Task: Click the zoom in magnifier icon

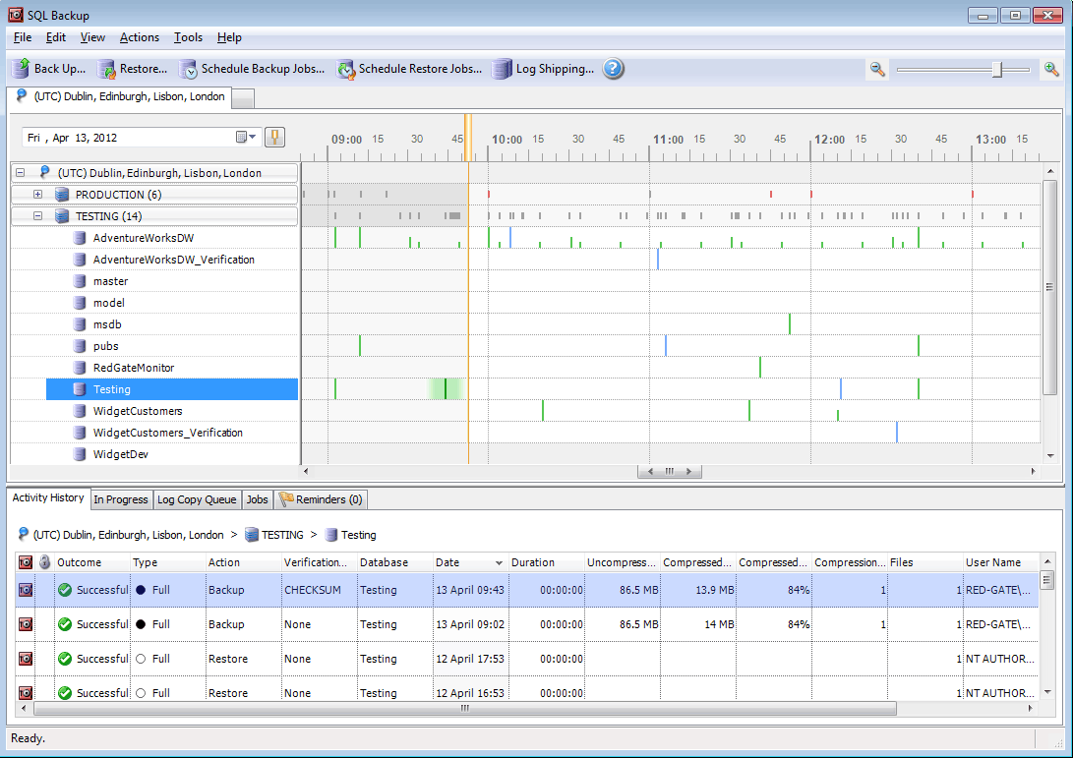Action: (x=1051, y=69)
